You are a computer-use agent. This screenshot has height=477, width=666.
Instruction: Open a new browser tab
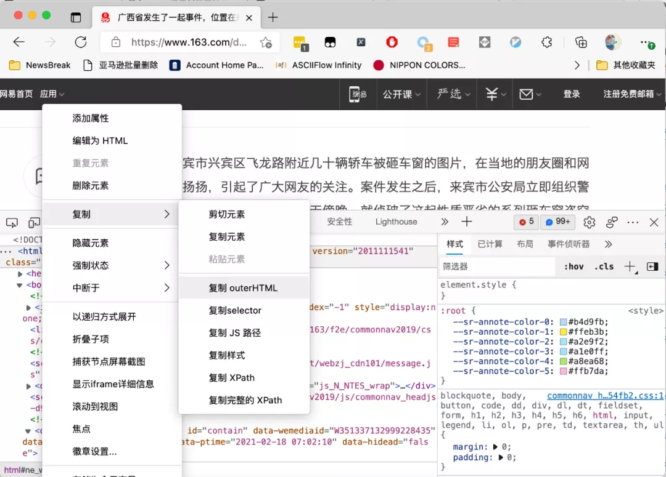[273, 17]
